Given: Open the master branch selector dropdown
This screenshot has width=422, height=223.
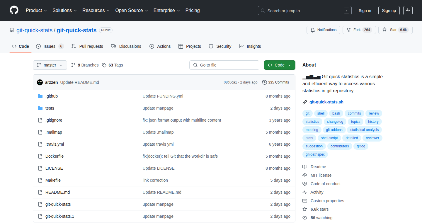Looking at the screenshot, I should [50, 65].
